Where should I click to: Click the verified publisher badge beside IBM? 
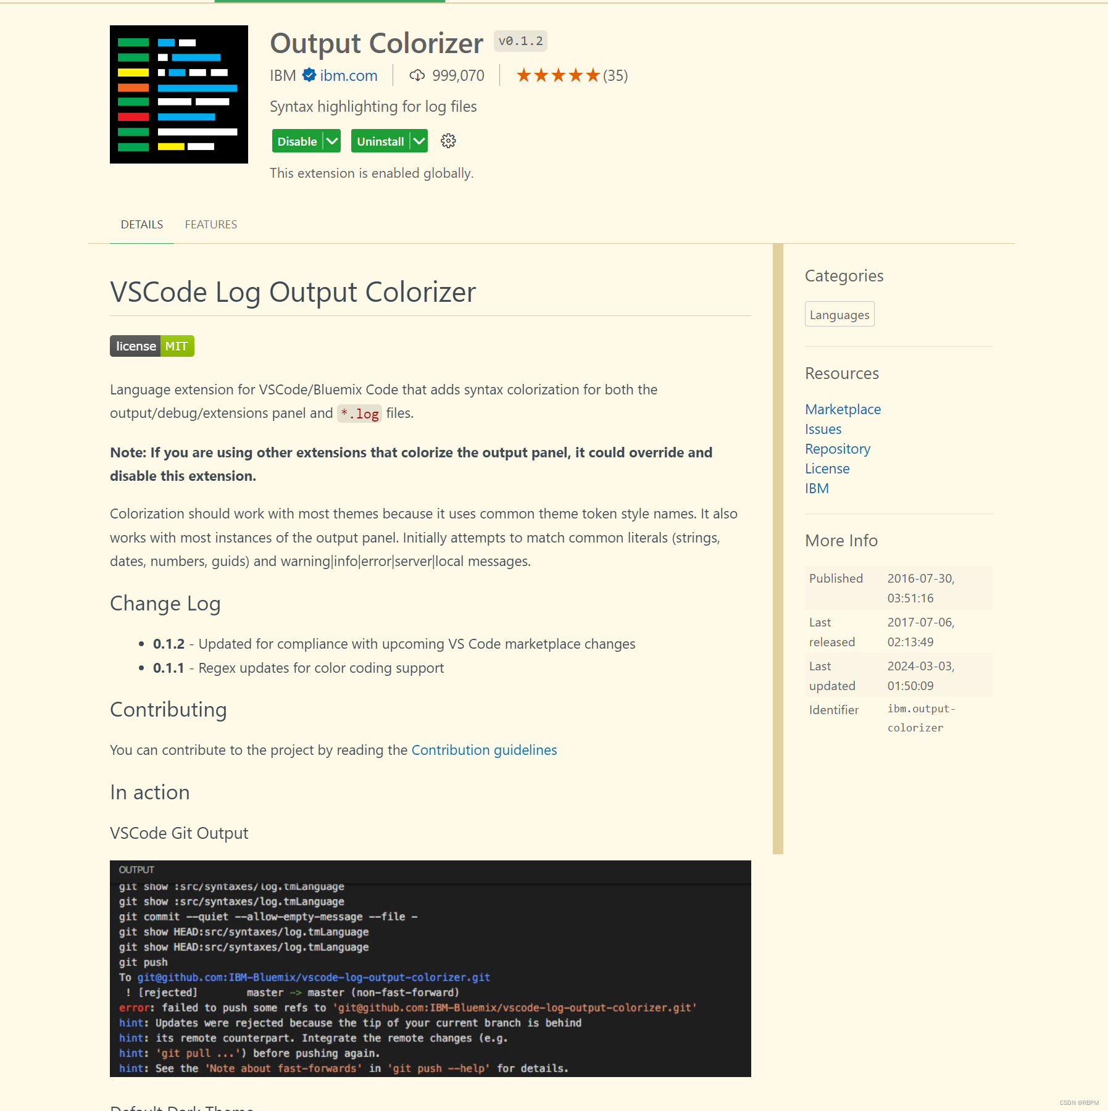pyautogui.click(x=309, y=75)
